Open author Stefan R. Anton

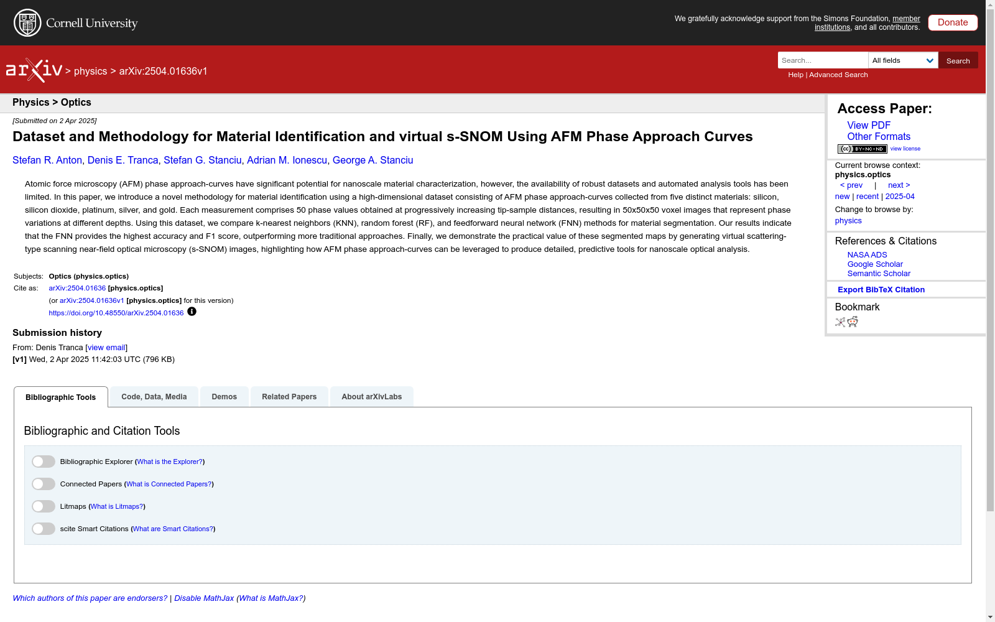[47, 160]
